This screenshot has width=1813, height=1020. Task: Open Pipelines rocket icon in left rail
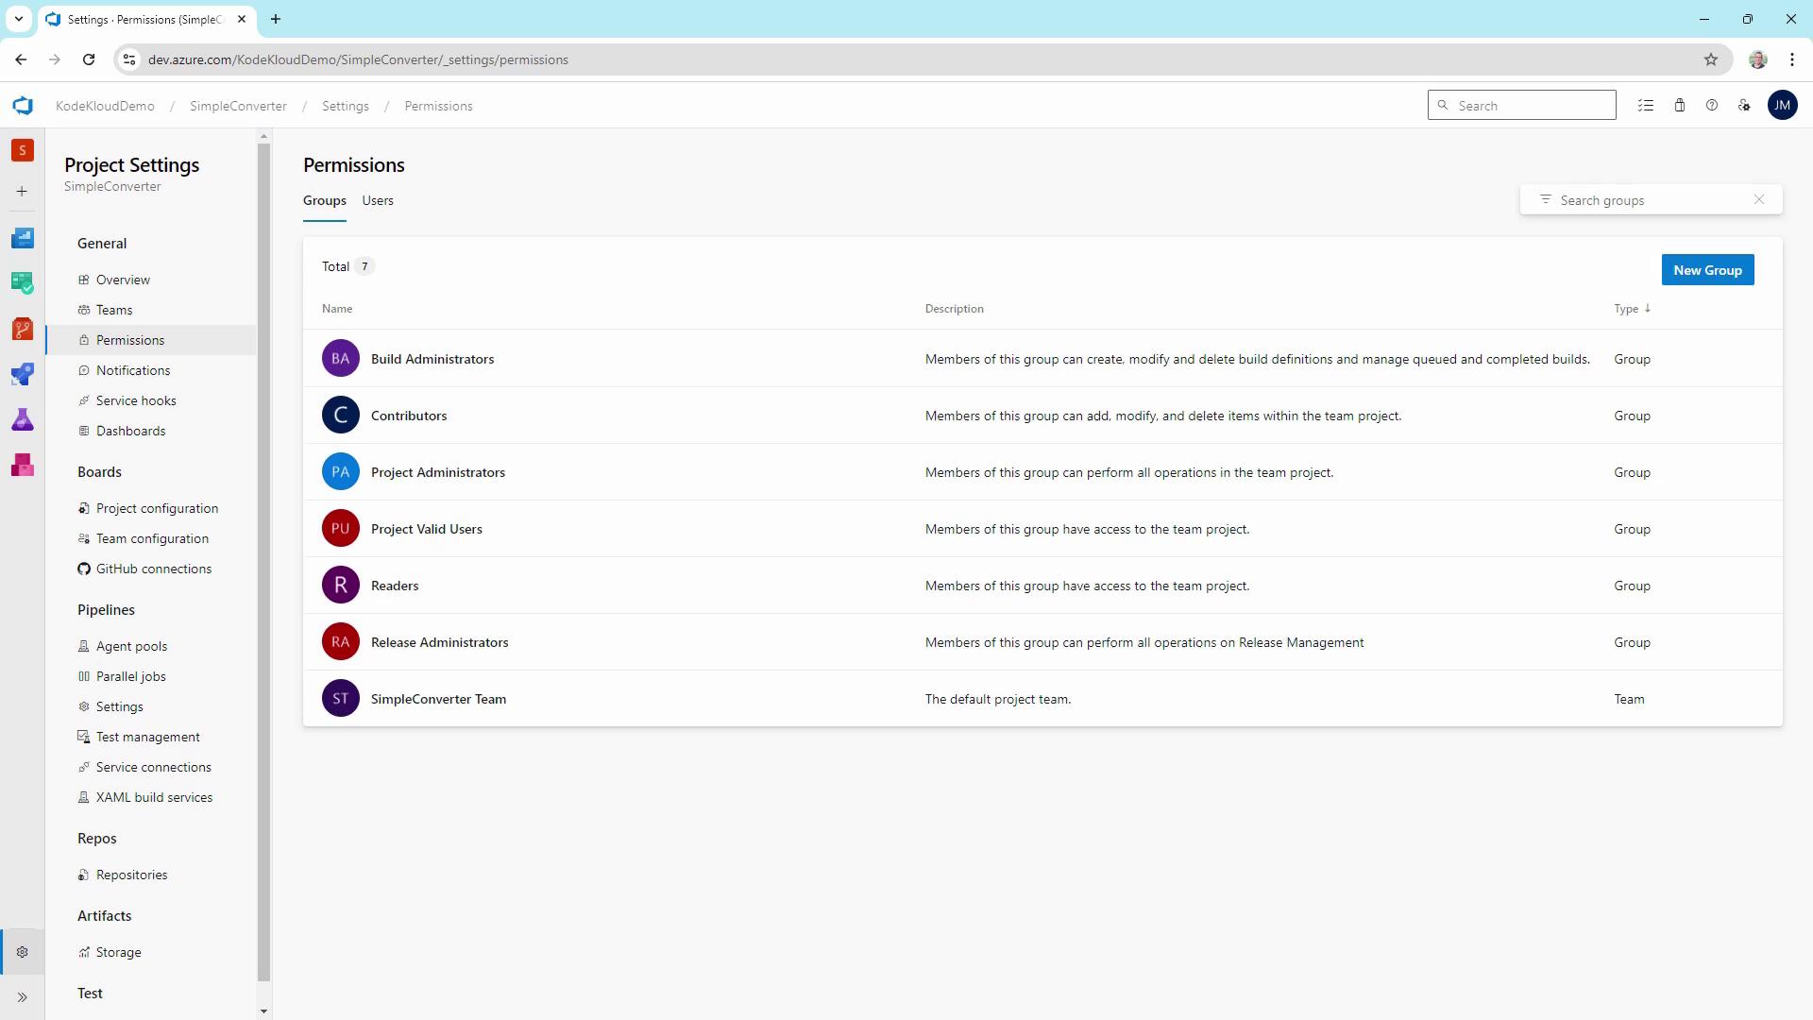(23, 375)
